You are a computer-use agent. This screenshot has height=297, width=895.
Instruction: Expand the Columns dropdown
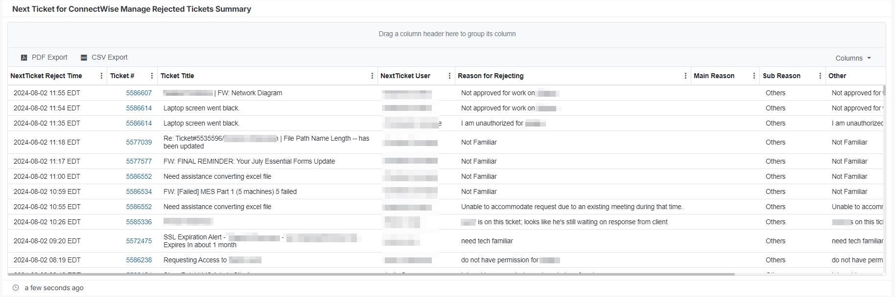pos(853,58)
